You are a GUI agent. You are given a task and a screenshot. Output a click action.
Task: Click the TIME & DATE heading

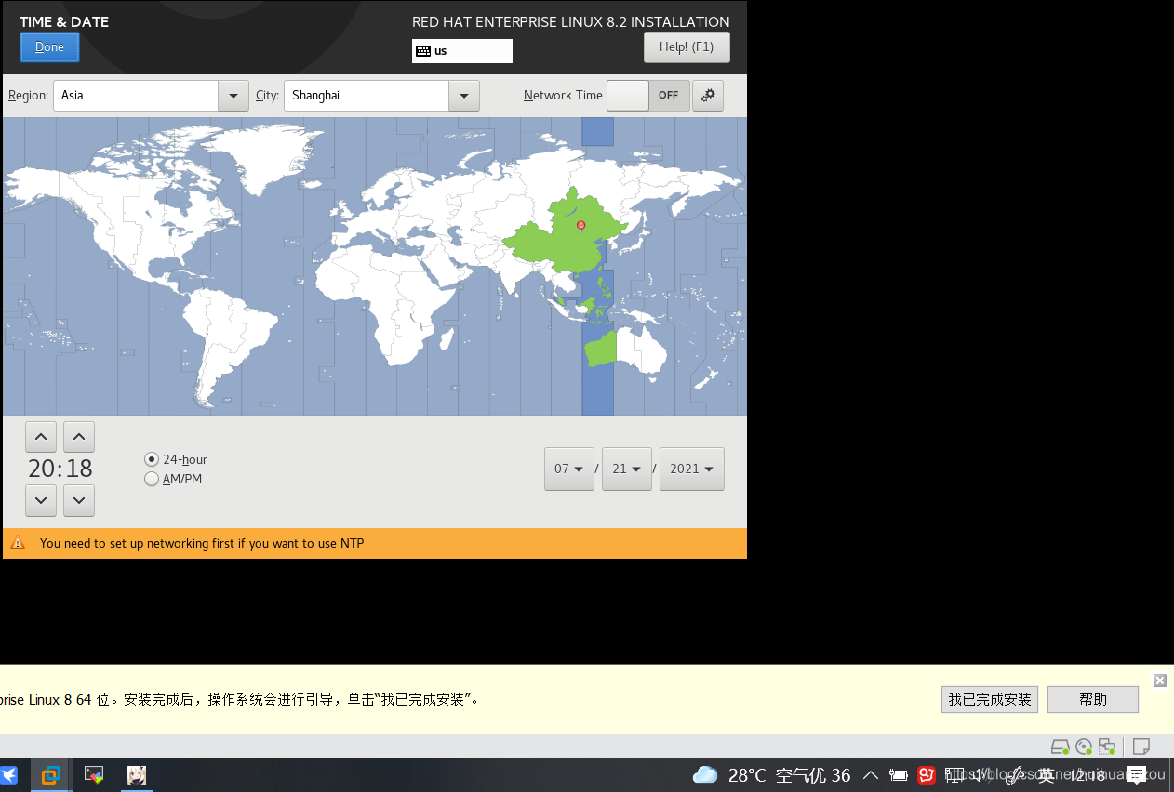pyautogui.click(x=64, y=21)
